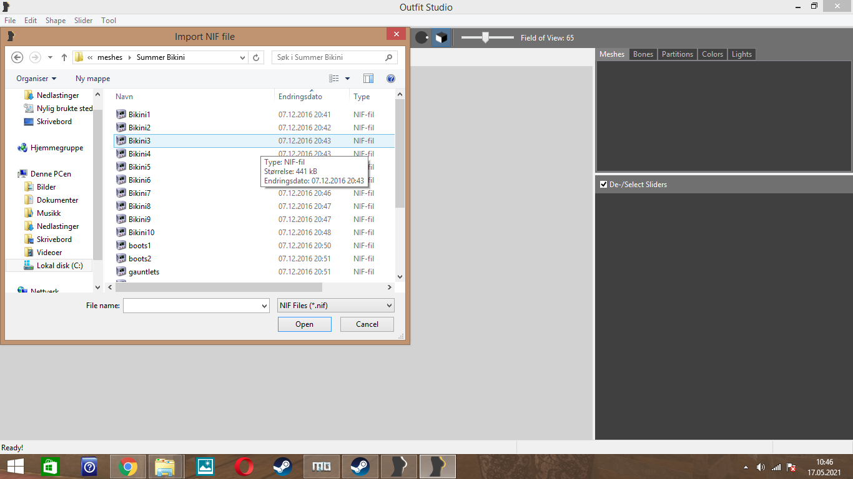Screen dimensions: 853x479
Task: Open Videoer in the navigation pane
Action: coord(49,253)
